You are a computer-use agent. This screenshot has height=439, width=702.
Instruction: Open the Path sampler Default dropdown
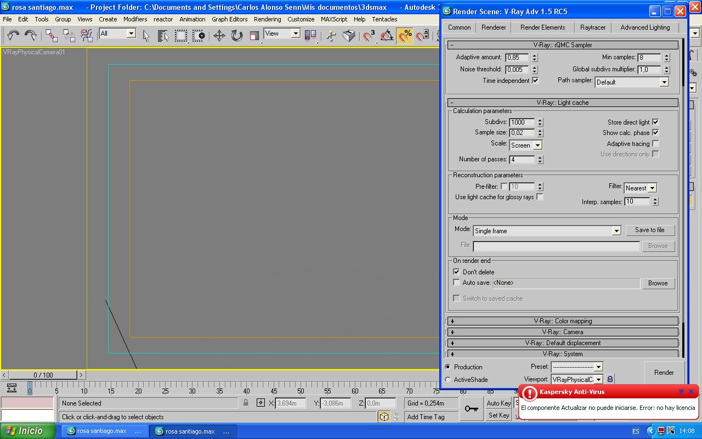pos(632,82)
